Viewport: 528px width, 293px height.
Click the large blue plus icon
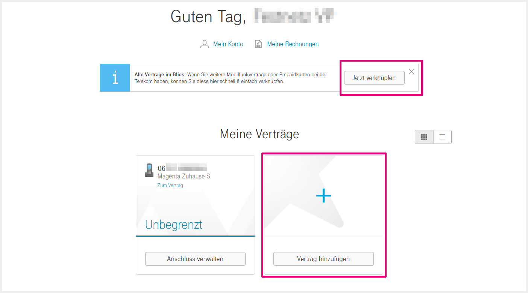tap(323, 196)
